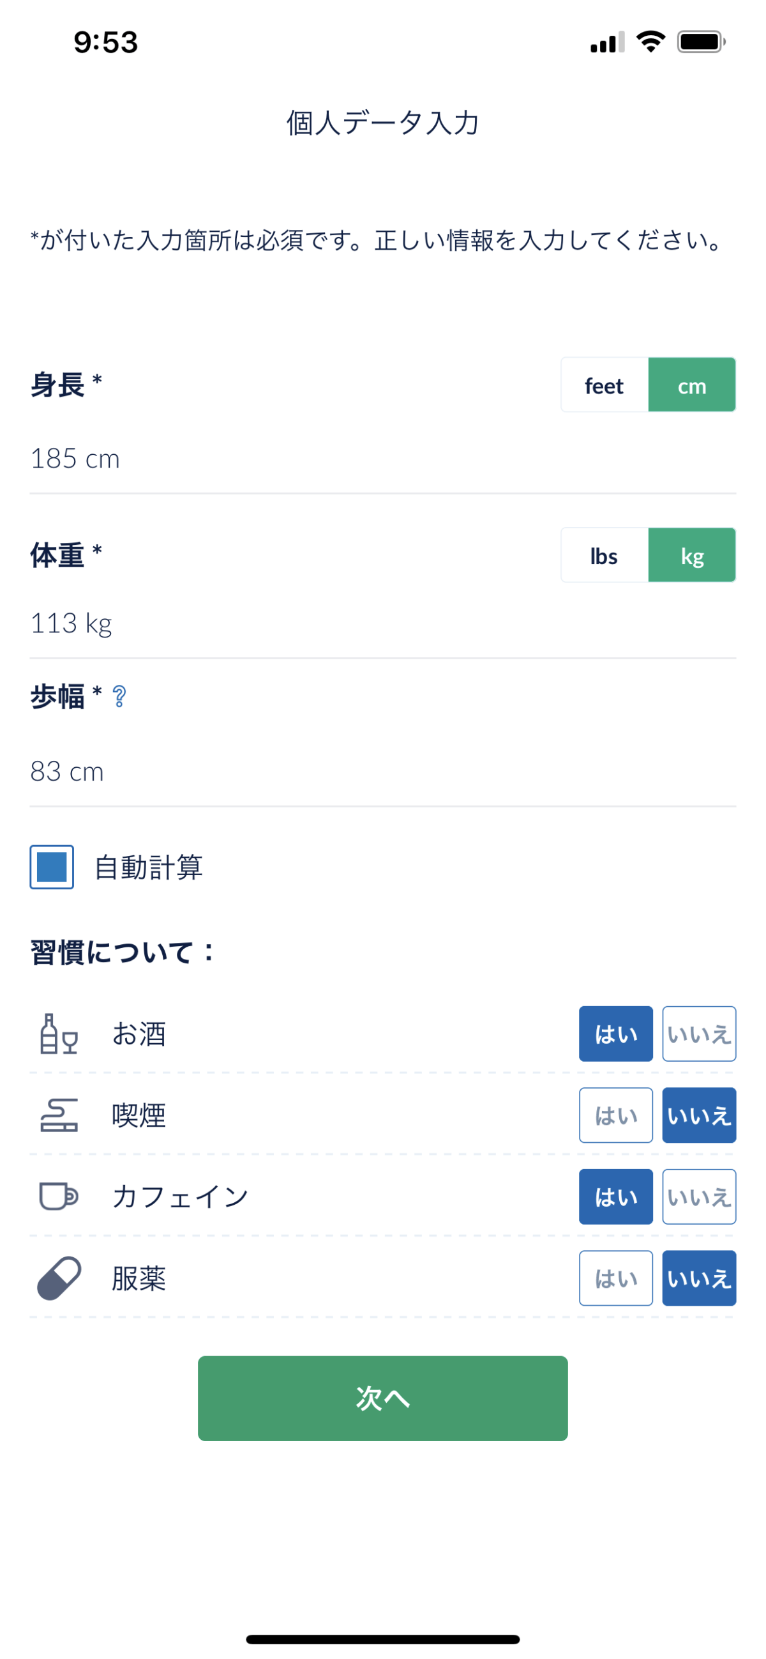Viewport: 766px width, 1659px height.
Task: Switch height unit to feet
Action: [604, 385]
